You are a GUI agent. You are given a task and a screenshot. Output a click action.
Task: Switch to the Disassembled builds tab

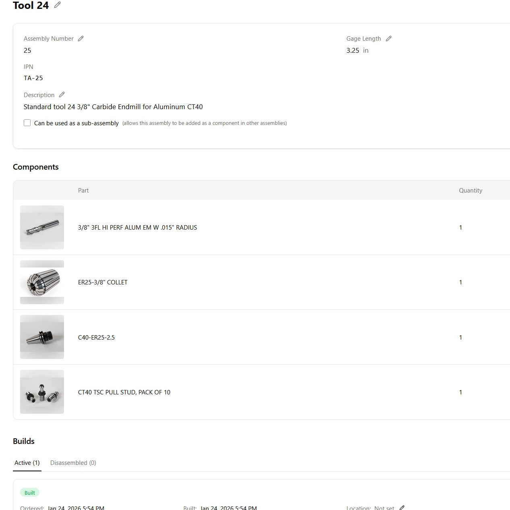73,462
